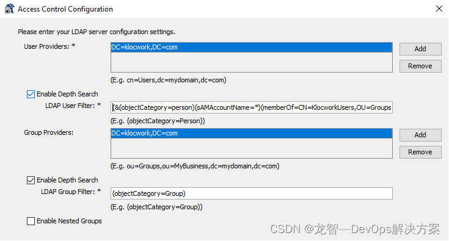Select DC=klocwork,DC=com in Group Providers list
This screenshot has width=449, height=241.
click(x=252, y=133)
